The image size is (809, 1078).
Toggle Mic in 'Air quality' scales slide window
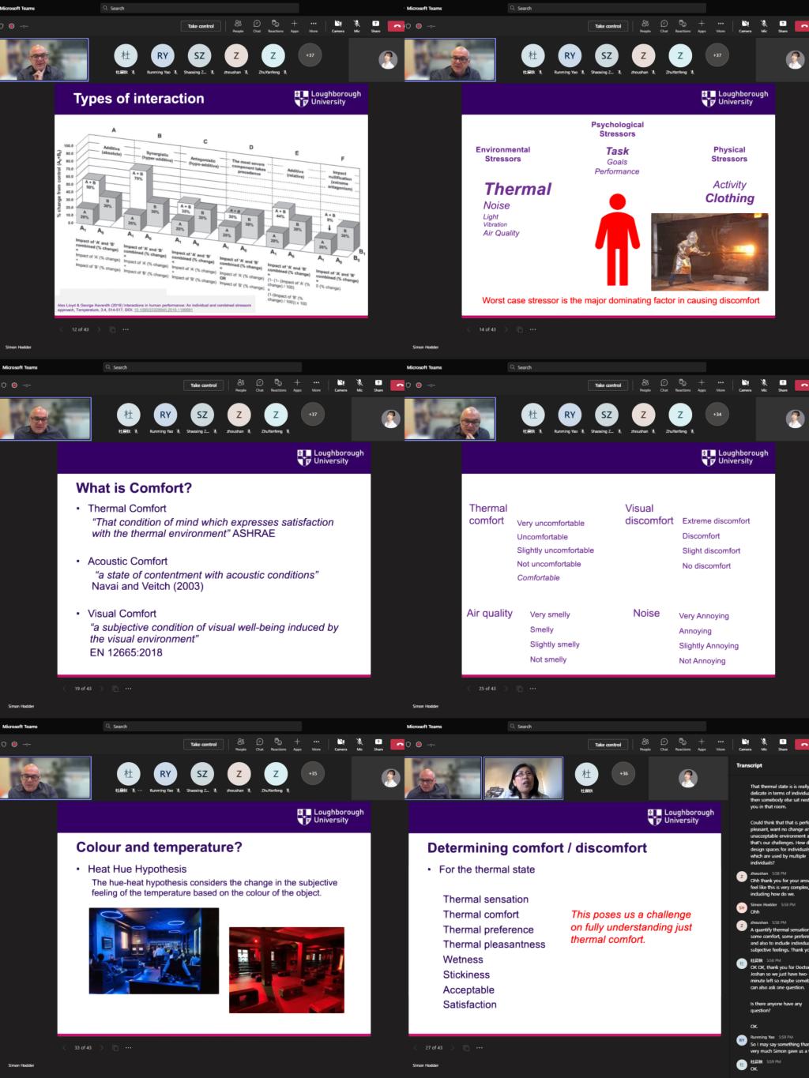pyautogui.click(x=764, y=385)
